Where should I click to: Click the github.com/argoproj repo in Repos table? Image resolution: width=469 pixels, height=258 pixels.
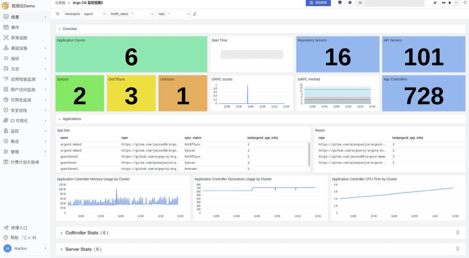pos(352,151)
